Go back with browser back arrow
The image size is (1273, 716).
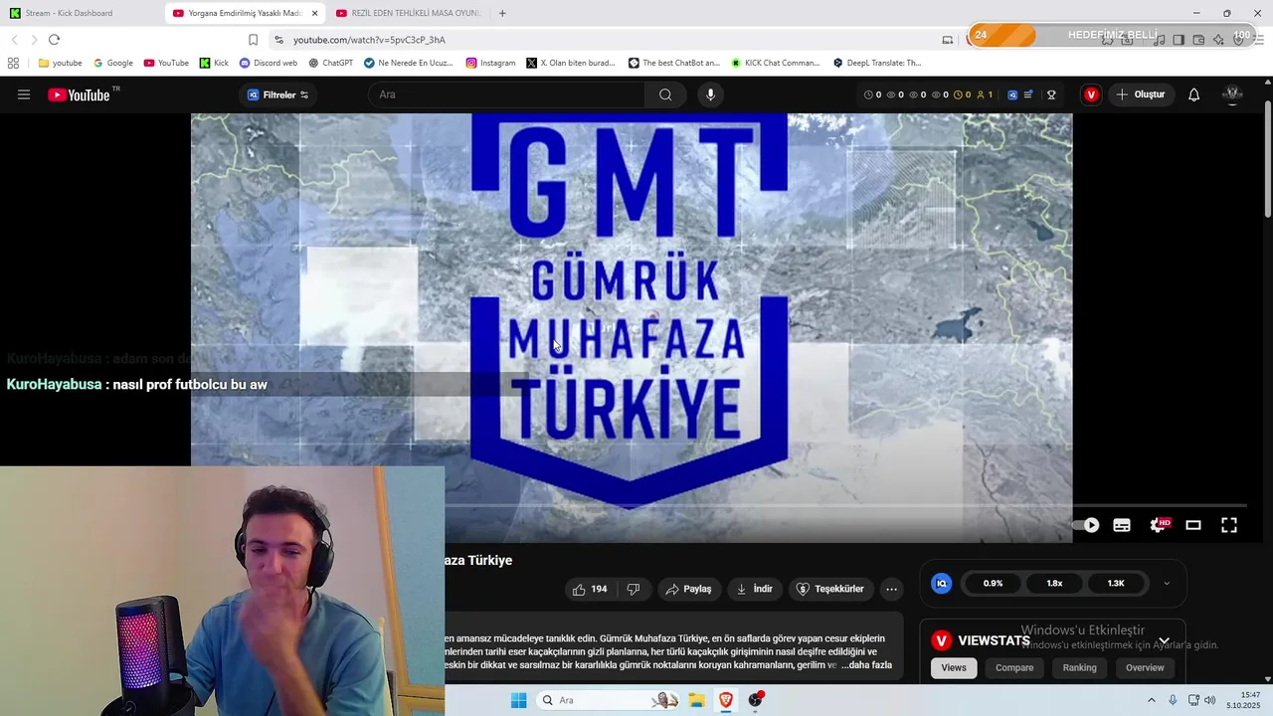tap(14, 40)
